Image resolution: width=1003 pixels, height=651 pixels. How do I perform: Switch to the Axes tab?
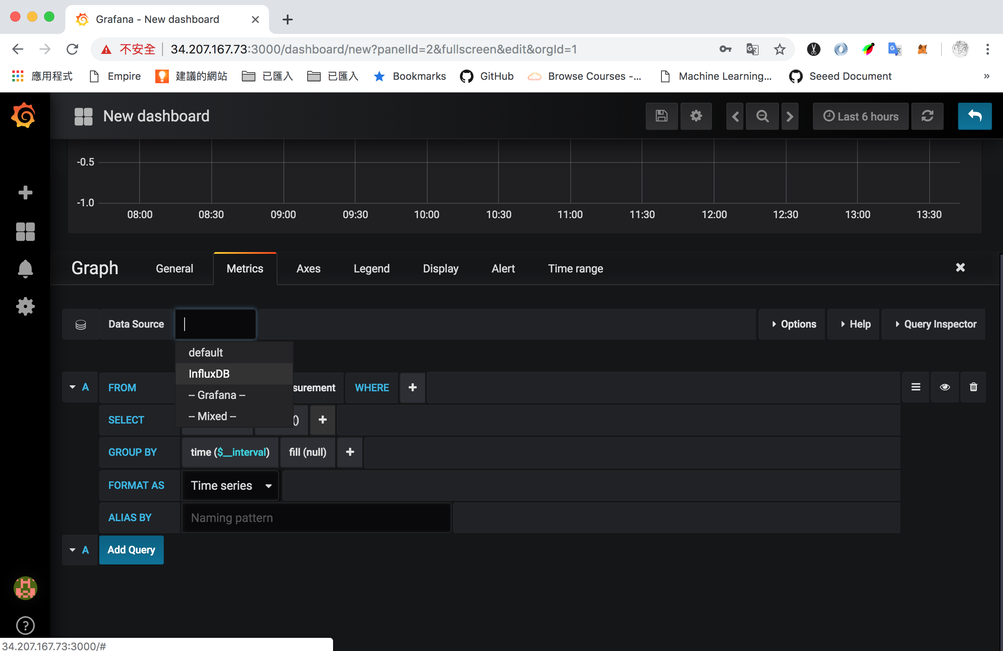click(x=308, y=269)
